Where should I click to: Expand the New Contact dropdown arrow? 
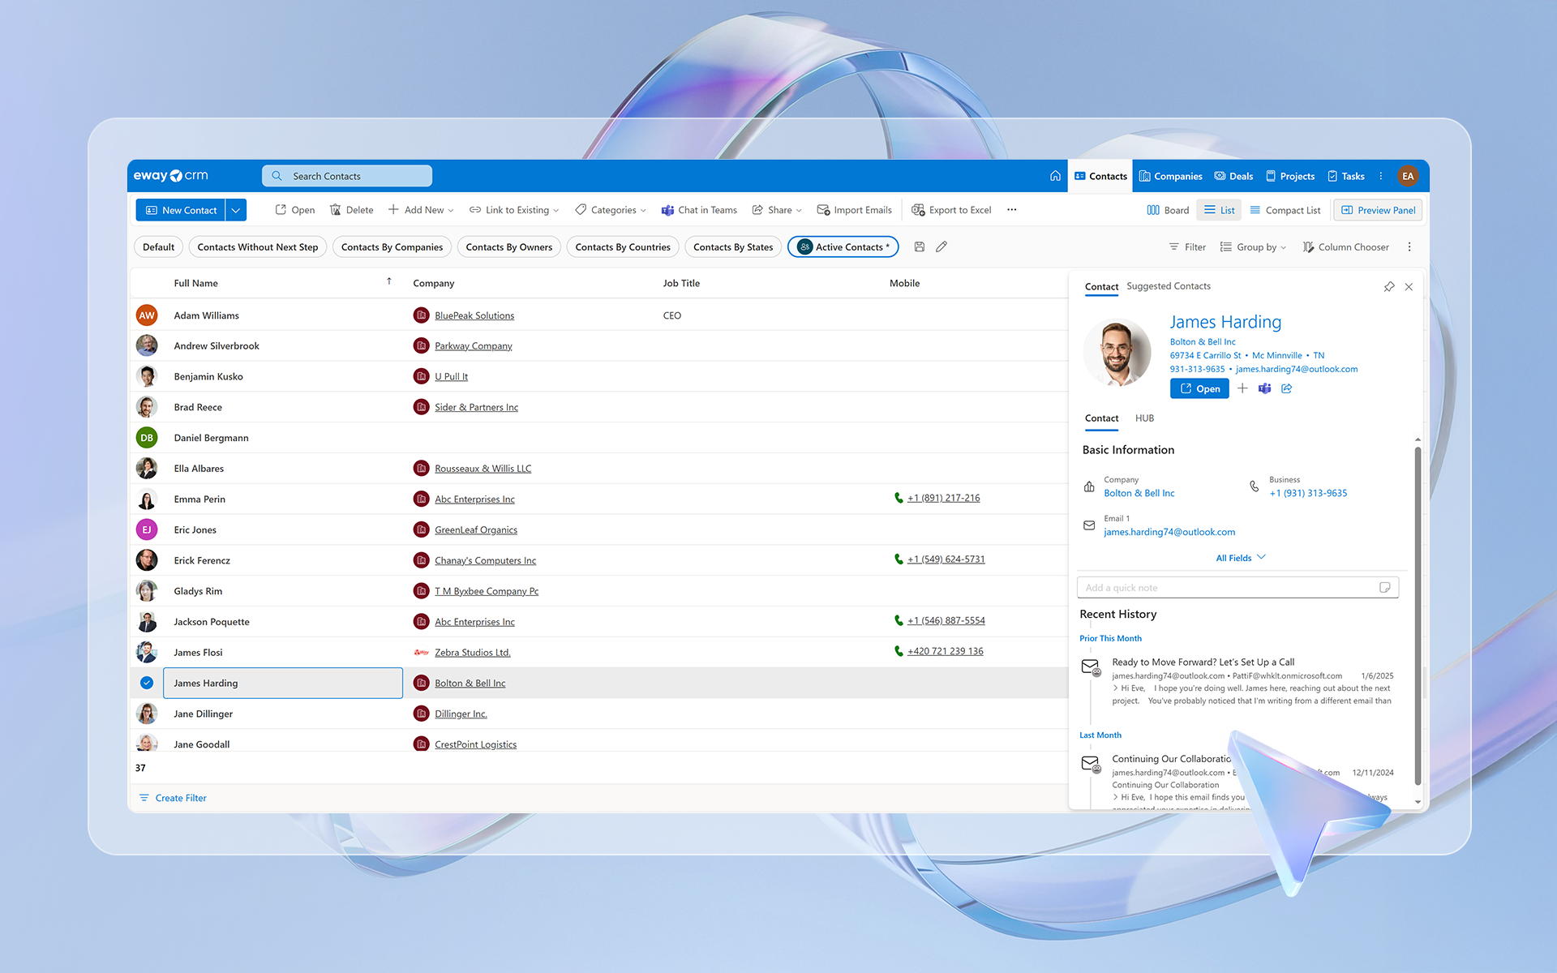[x=236, y=210]
